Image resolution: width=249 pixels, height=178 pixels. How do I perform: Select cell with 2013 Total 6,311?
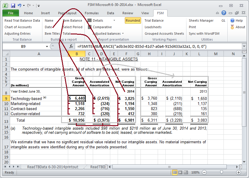(149, 120)
